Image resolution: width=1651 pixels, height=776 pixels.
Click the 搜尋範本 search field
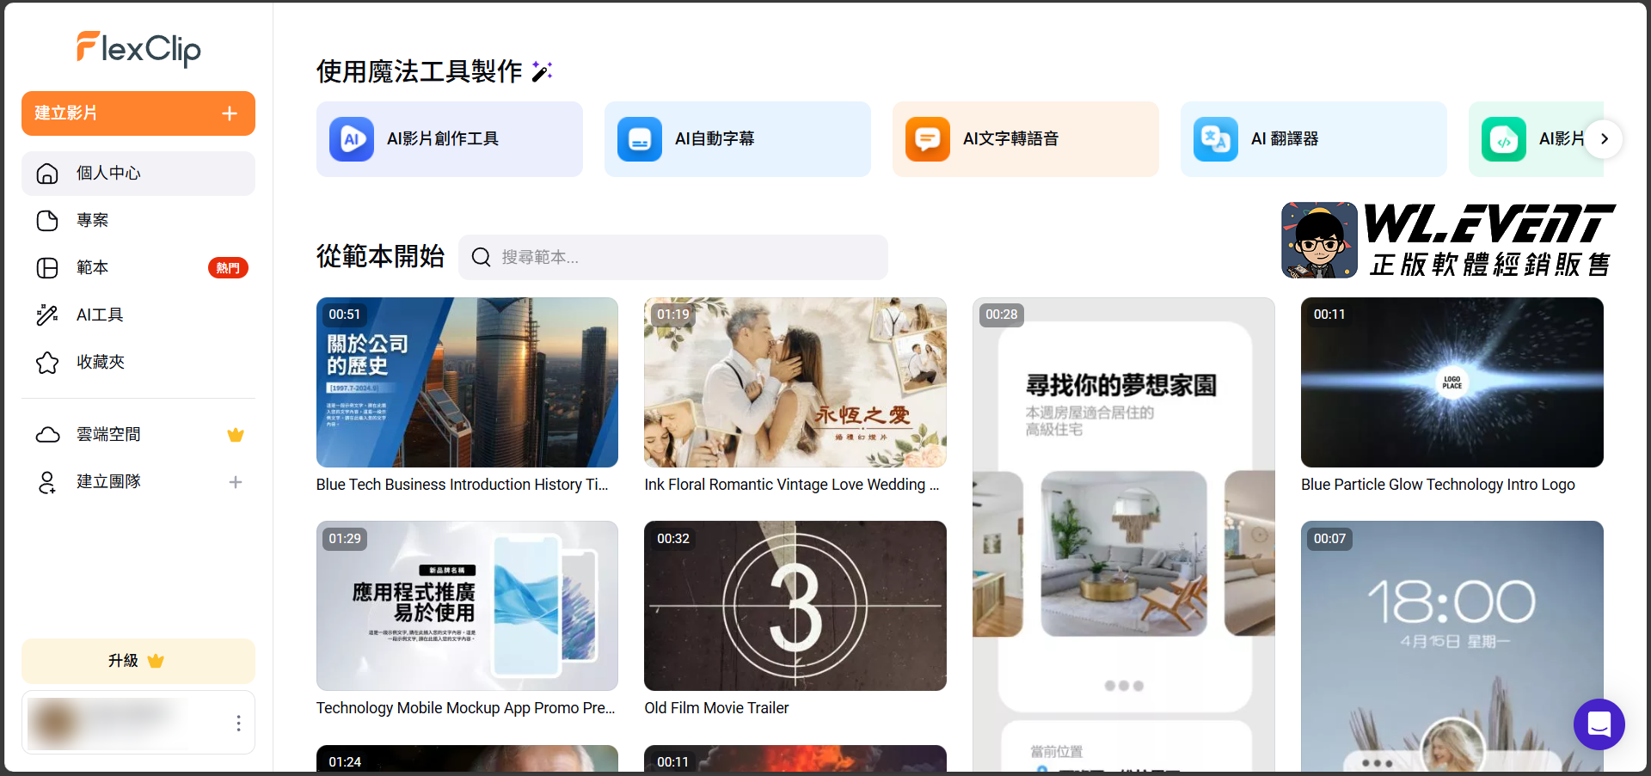pyautogui.click(x=673, y=257)
